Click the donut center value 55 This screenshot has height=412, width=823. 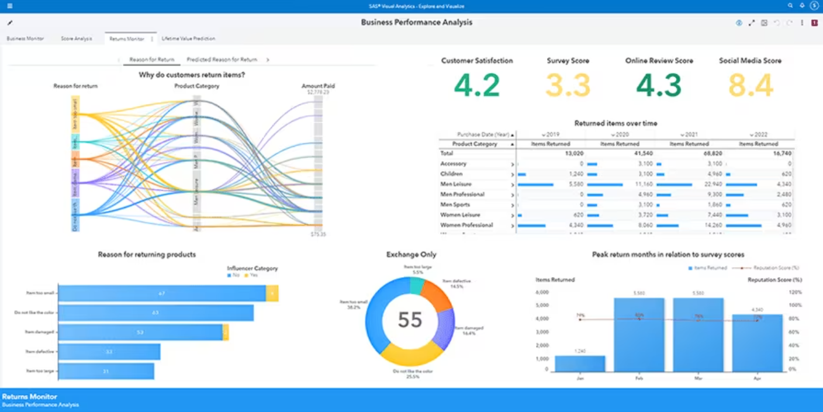point(410,320)
